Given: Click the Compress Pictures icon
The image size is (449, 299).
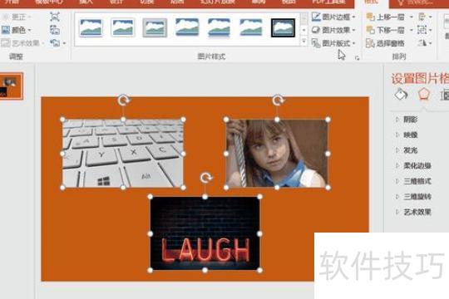Looking at the screenshot, I should 55,17.
